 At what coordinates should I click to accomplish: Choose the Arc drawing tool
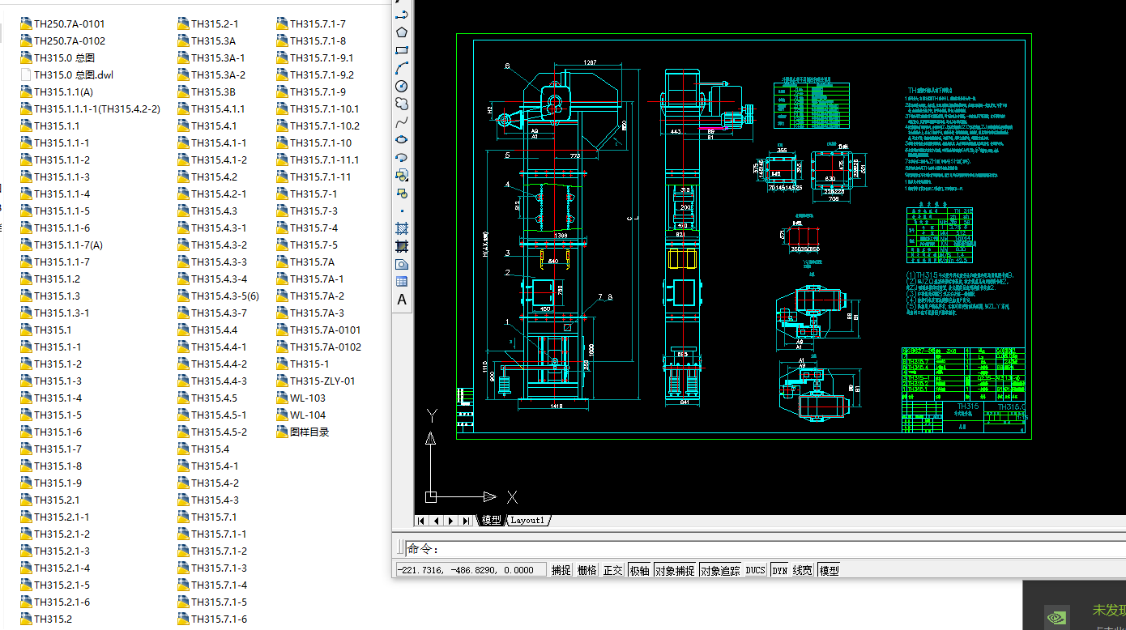pyautogui.click(x=402, y=68)
